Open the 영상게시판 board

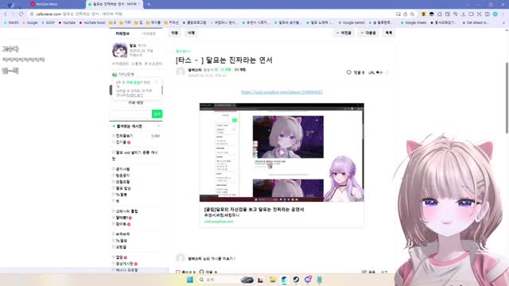coord(125,264)
